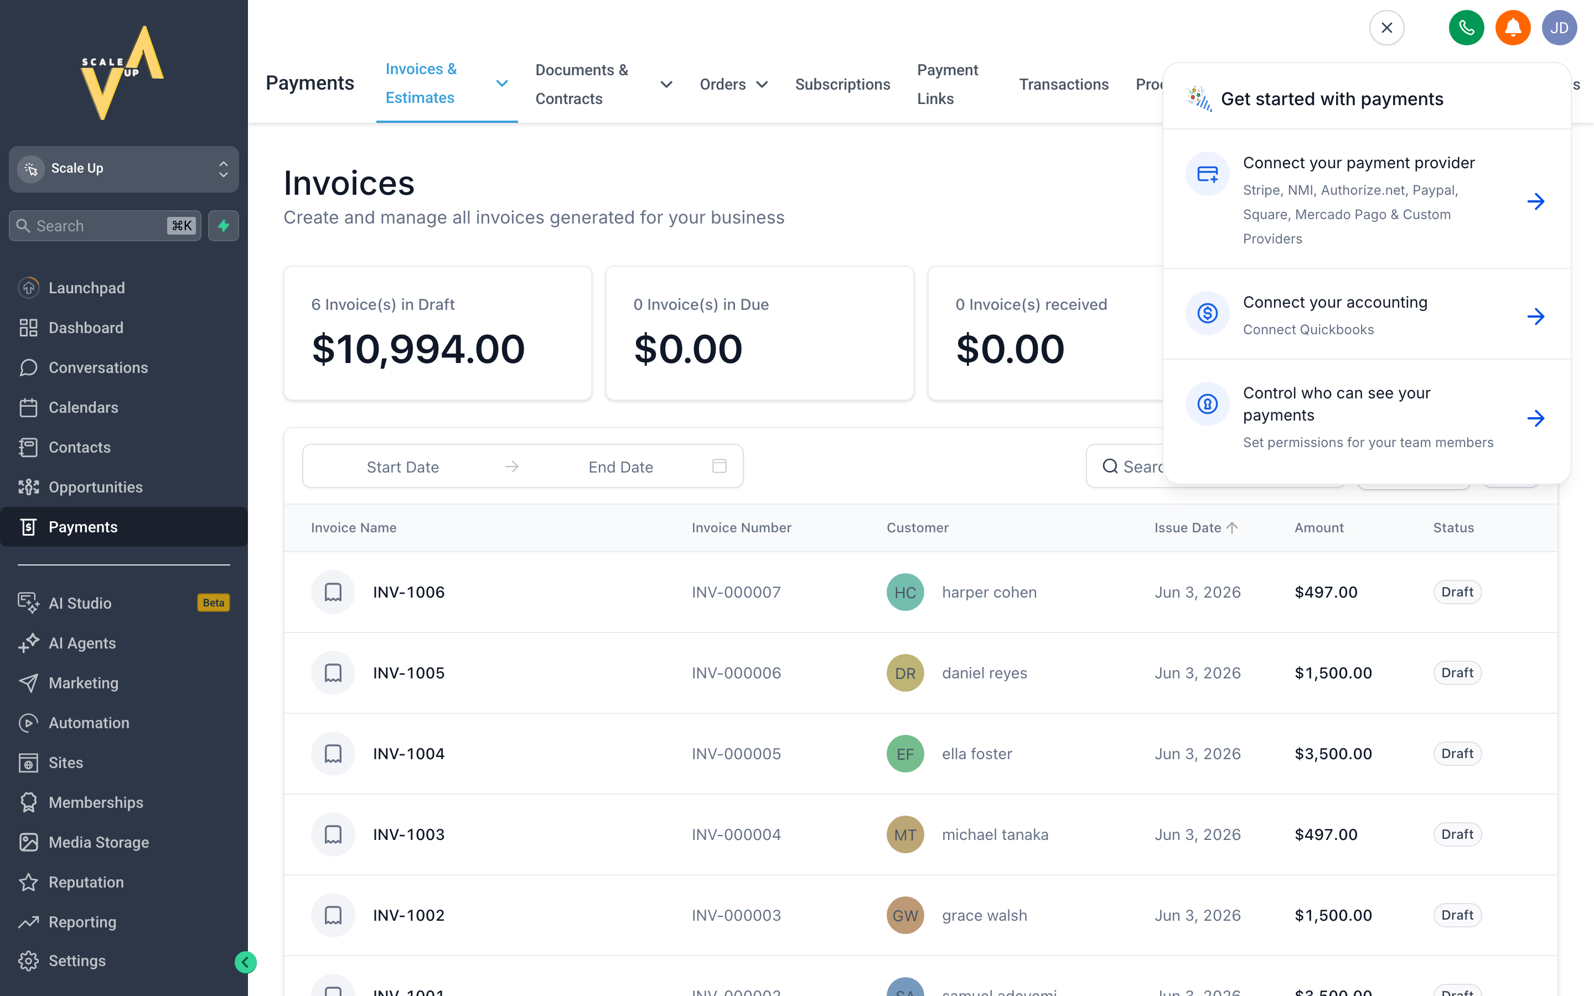Close the get started panel
Image resolution: width=1594 pixels, height=996 pixels.
click(1386, 28)
